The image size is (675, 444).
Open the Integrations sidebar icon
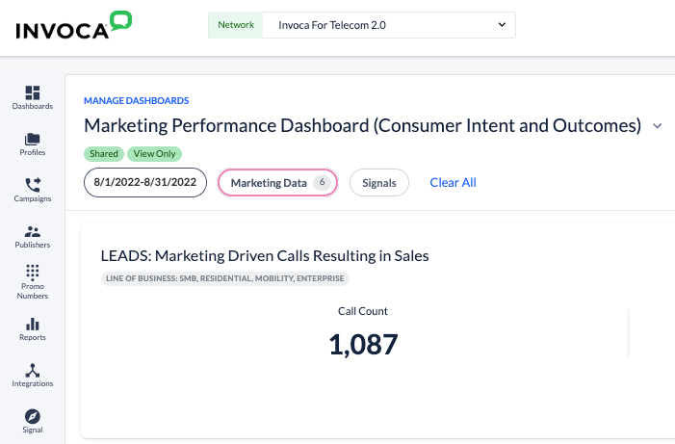[32, 371]
